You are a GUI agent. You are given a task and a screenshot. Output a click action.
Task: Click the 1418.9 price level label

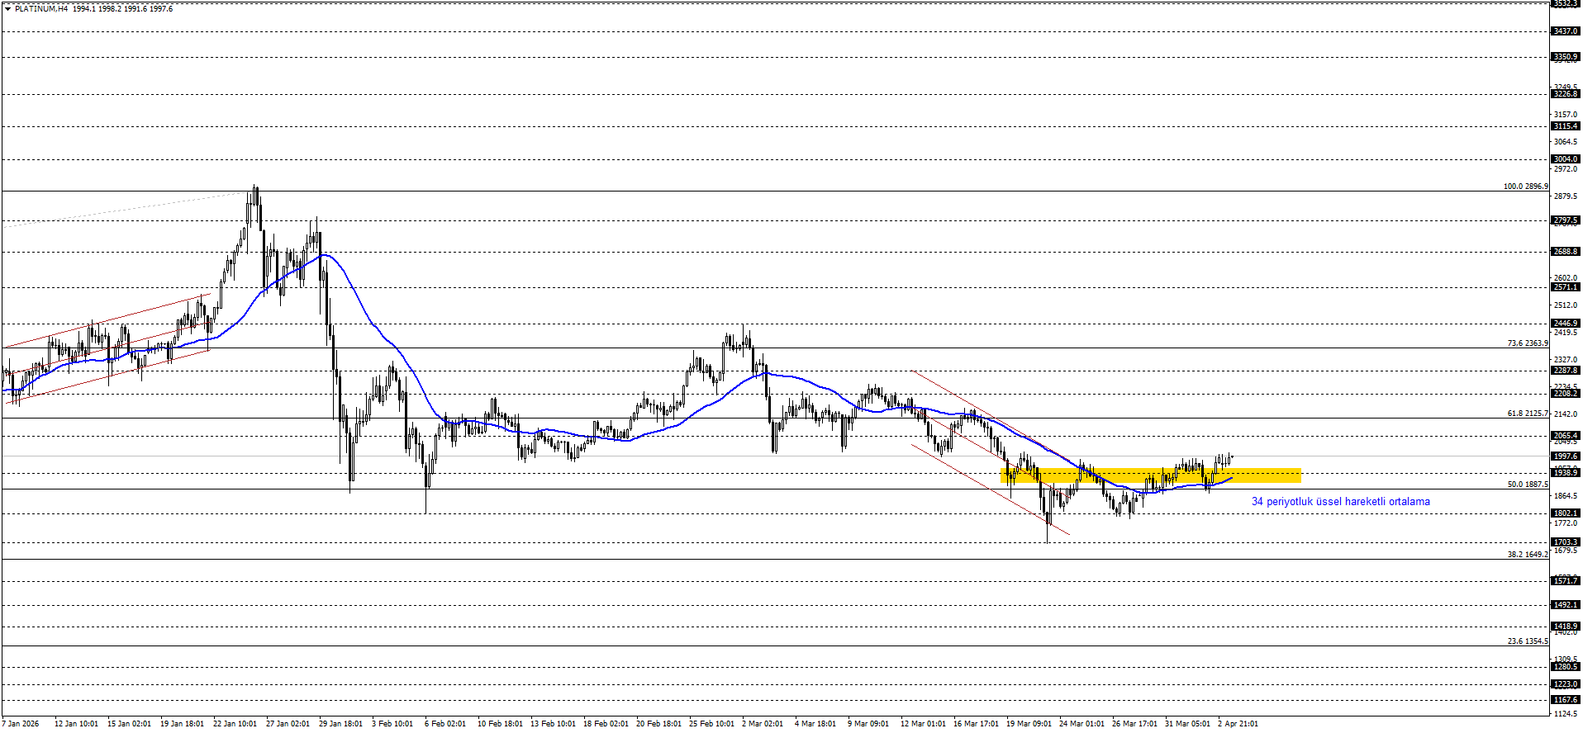1566,627
